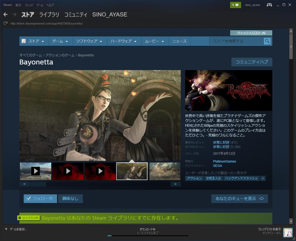Open the sino_ayase account dropdown

[252, 5]
